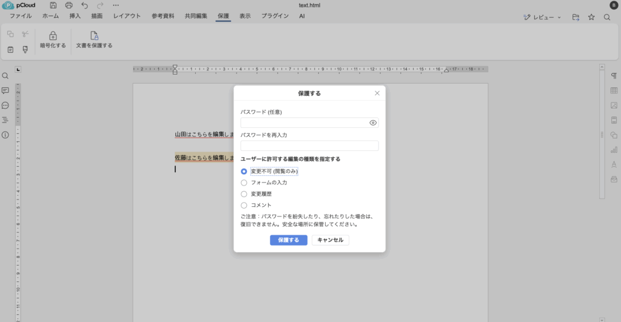This screenshot has height=322, width=621.
Task: Switch to the プラグイン tab
Action: [275, 16]
